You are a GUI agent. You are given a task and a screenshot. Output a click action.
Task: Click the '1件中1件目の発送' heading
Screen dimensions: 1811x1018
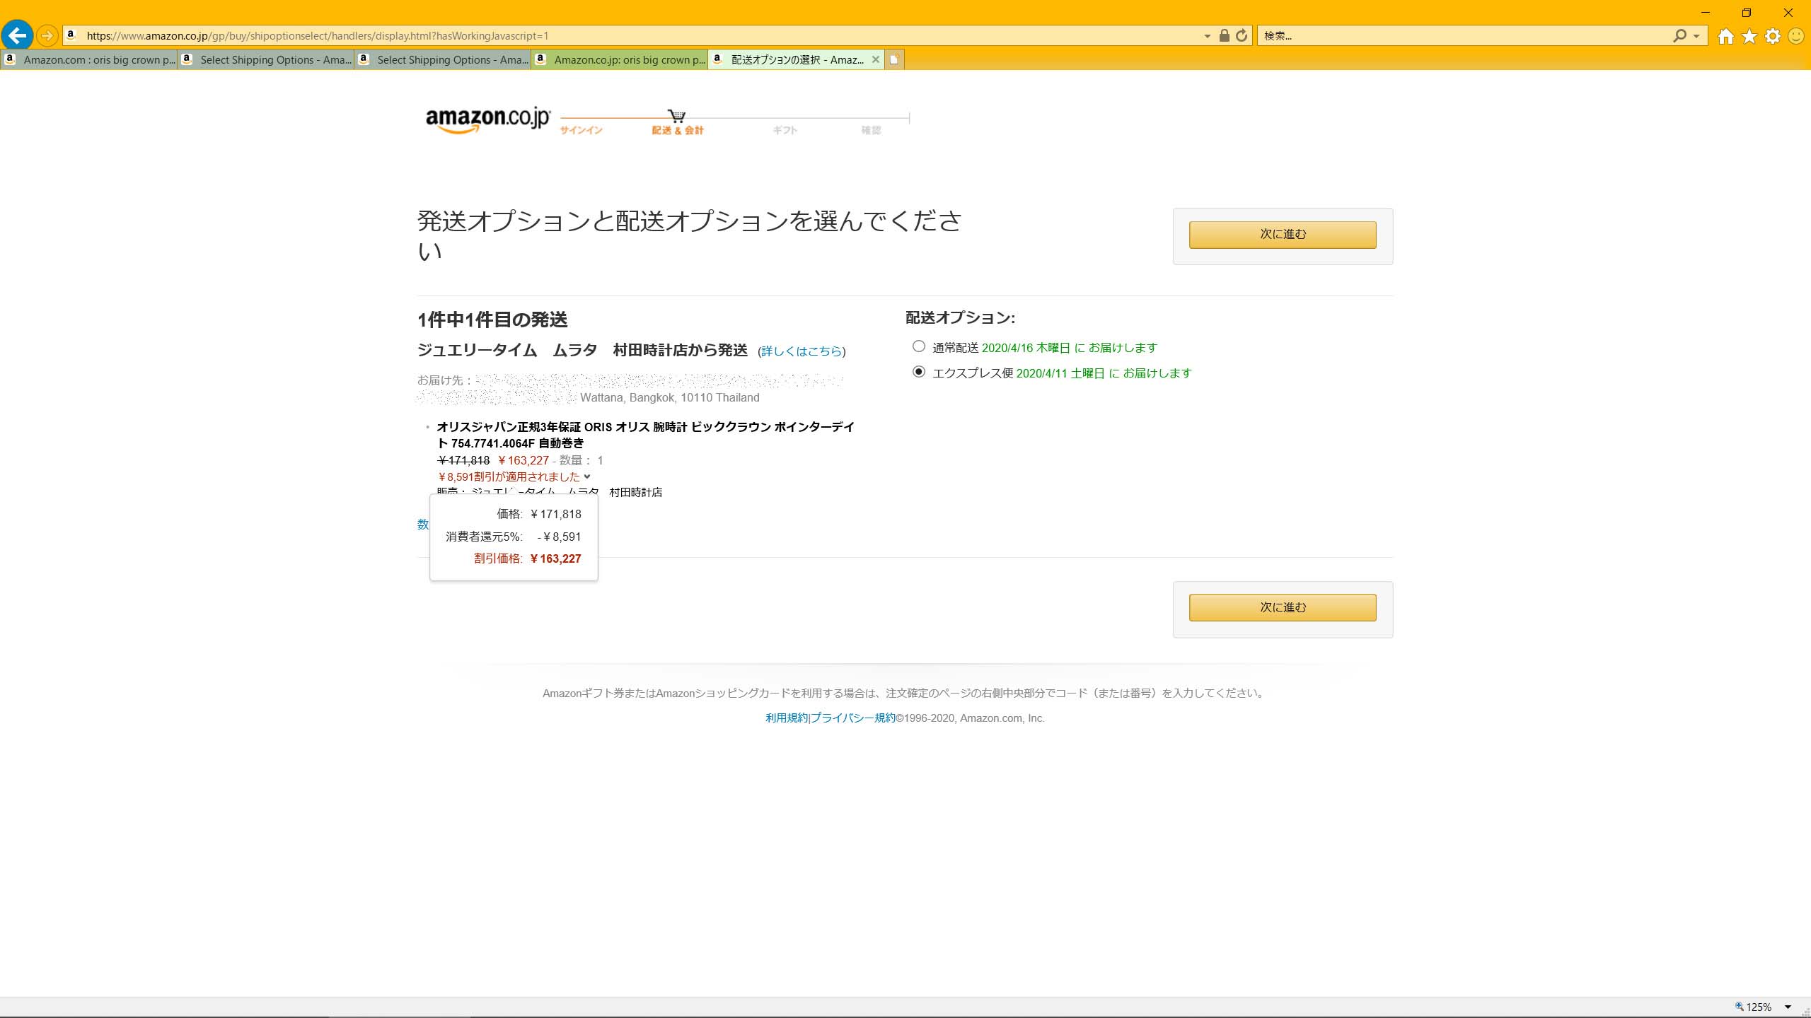(492, 320)
